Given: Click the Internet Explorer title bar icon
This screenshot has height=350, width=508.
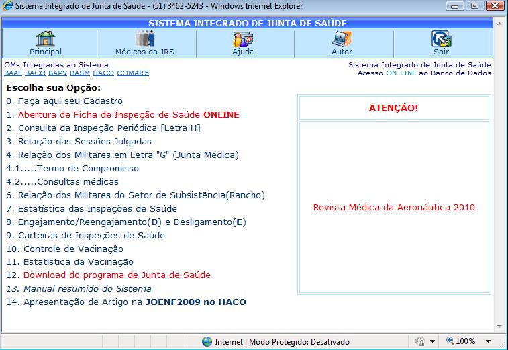Looking at the screenshot, I should pos(8,6).
